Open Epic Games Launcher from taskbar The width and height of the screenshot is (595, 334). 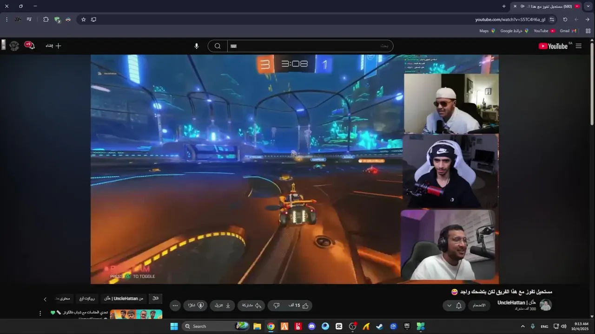coord(407,326)
